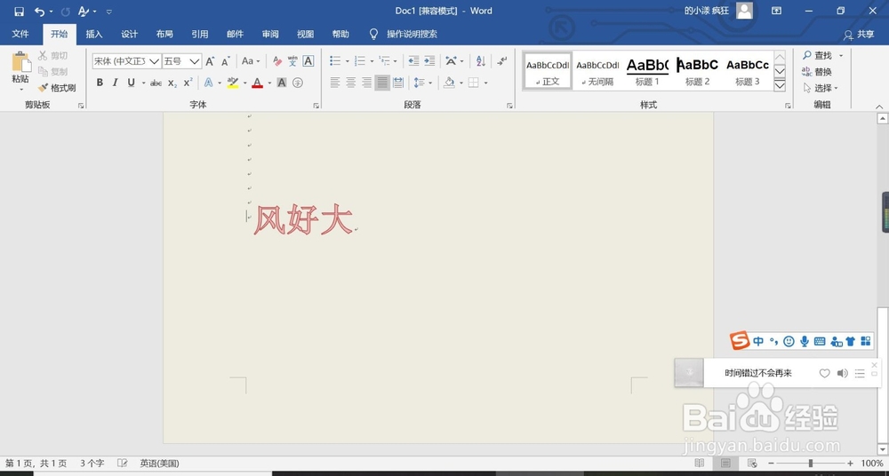Open the font name dropdown 宋体

click(154, 61)
